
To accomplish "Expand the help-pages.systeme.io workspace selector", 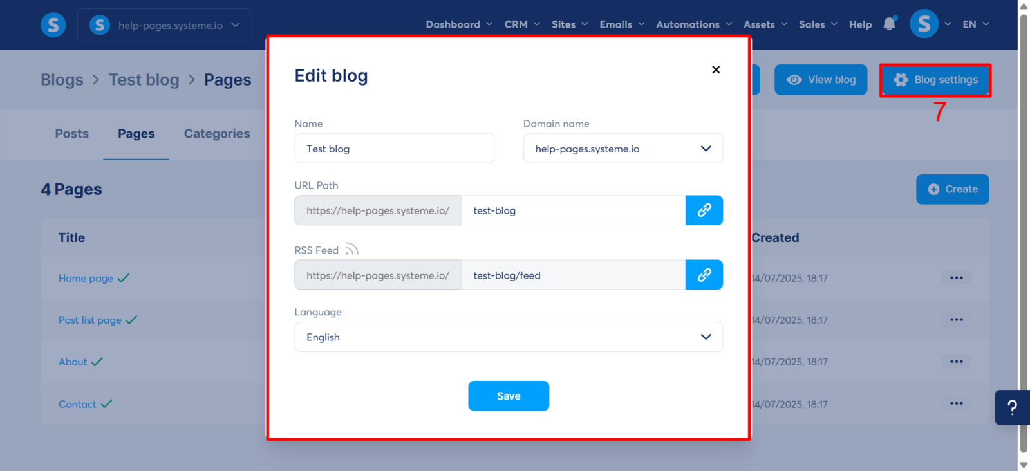I will 165,25.
